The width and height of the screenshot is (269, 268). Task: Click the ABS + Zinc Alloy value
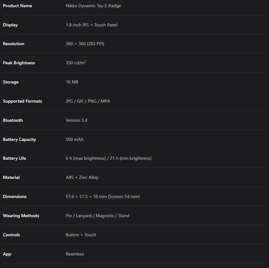pos(82,177)
